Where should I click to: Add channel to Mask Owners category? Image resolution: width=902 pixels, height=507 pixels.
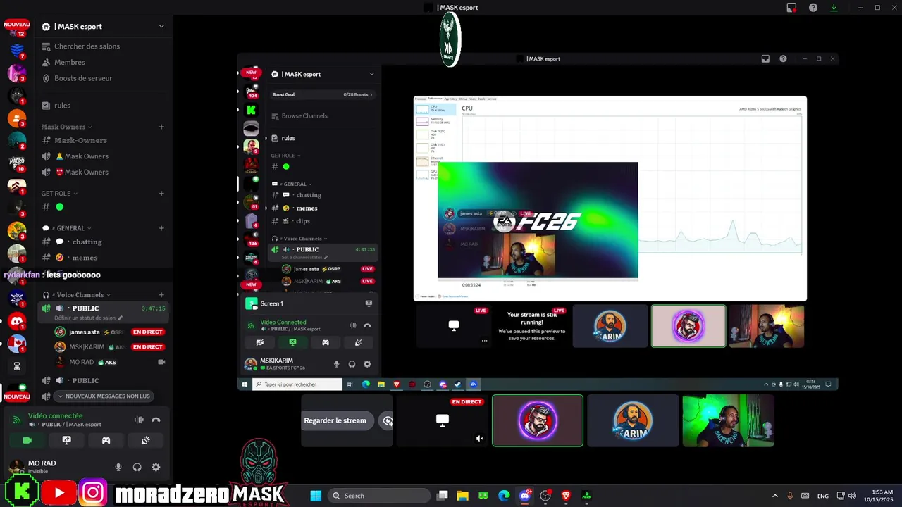click(x=161, y=127)
